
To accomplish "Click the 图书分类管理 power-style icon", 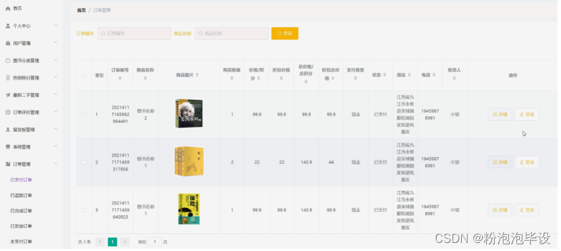I will [8, 61].
